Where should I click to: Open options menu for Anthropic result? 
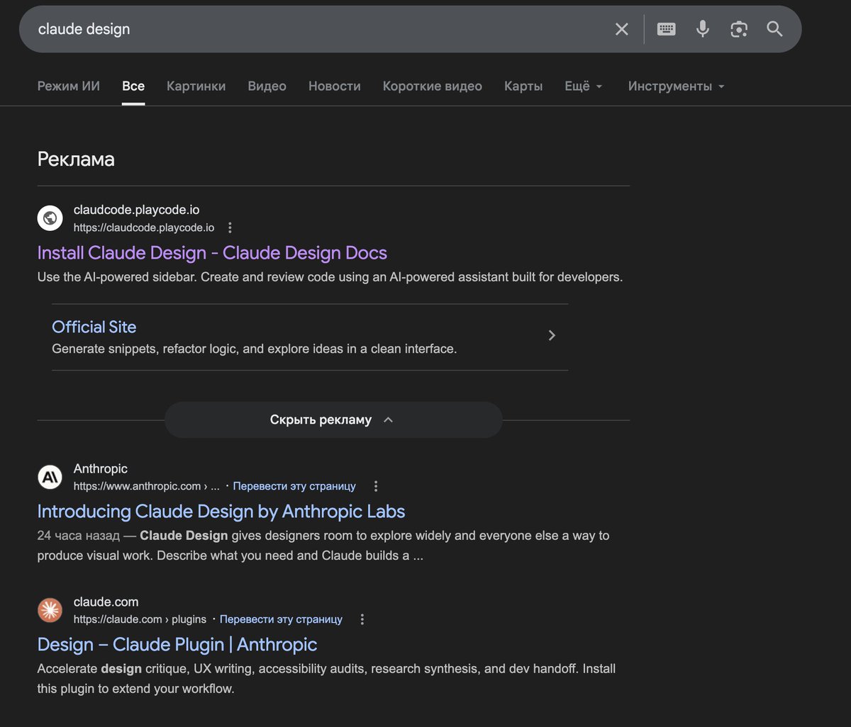(376, 486)
